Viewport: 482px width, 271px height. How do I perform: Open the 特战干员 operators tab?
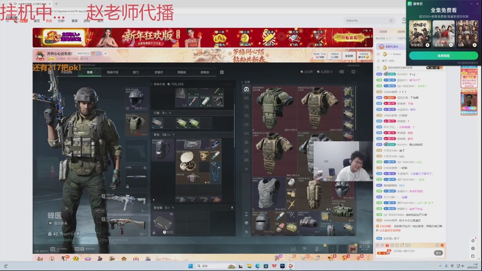[x=113, y=72]
